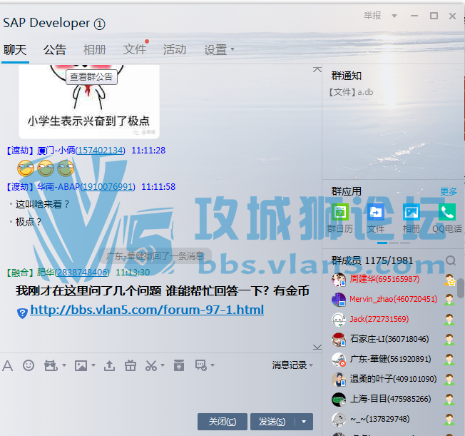Click the red packet icon in toolbar

(x=179, y=365)
